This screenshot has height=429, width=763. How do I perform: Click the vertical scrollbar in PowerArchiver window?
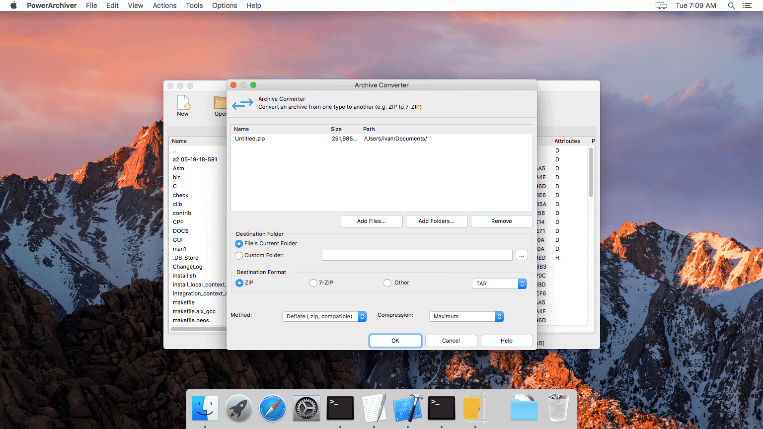(591, 172)
